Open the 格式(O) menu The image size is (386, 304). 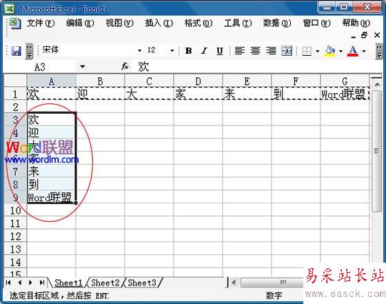[x=199, y=23]
